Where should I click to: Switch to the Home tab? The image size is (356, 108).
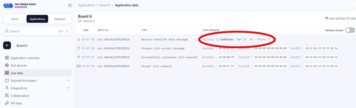point(15,19)
